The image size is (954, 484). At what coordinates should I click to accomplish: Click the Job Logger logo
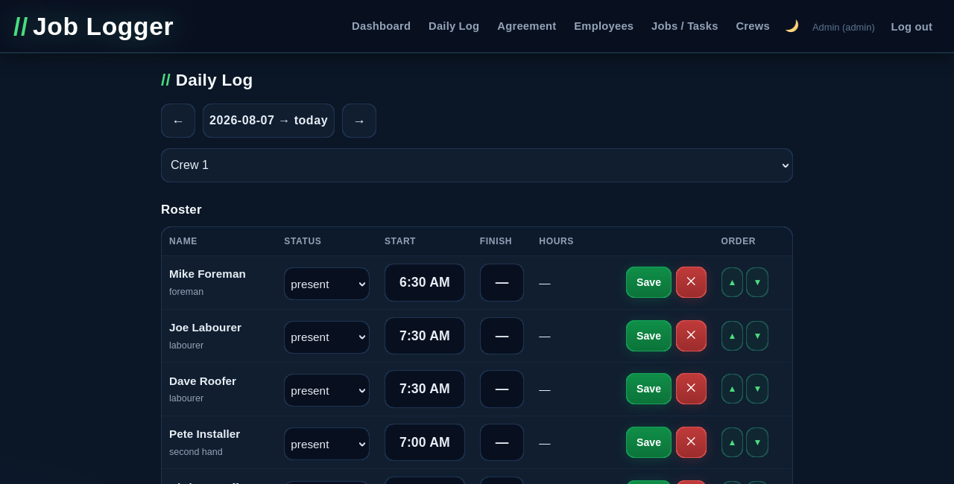pyautogui.click(x=93, y=27)
